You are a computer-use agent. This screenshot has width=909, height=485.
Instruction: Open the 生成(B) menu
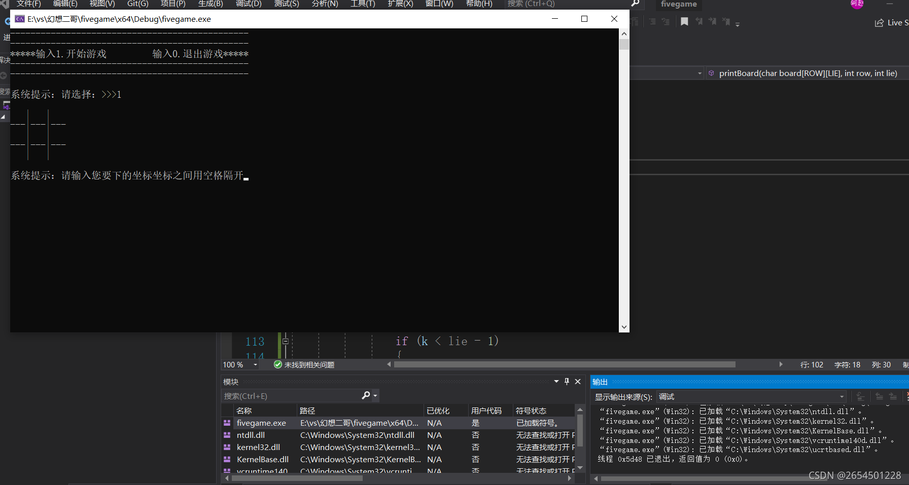click(x=211, y=4)
